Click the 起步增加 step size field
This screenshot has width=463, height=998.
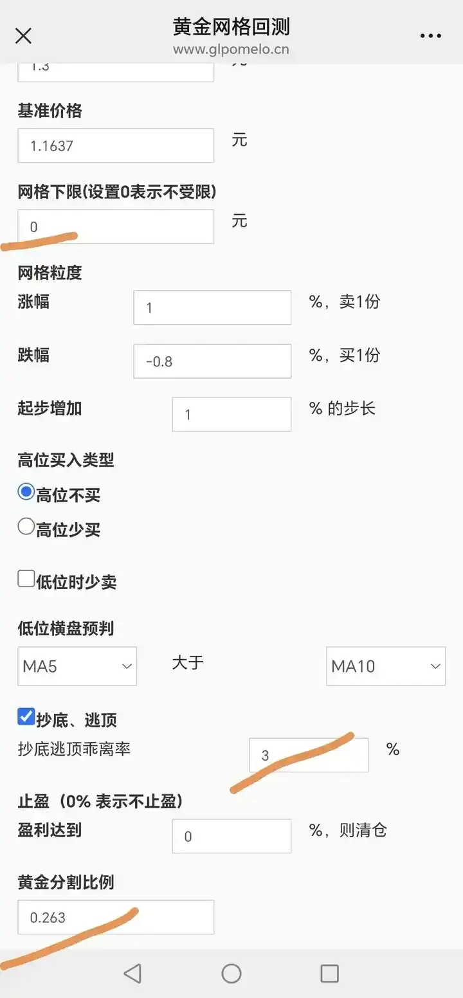(x=232, y=414)
